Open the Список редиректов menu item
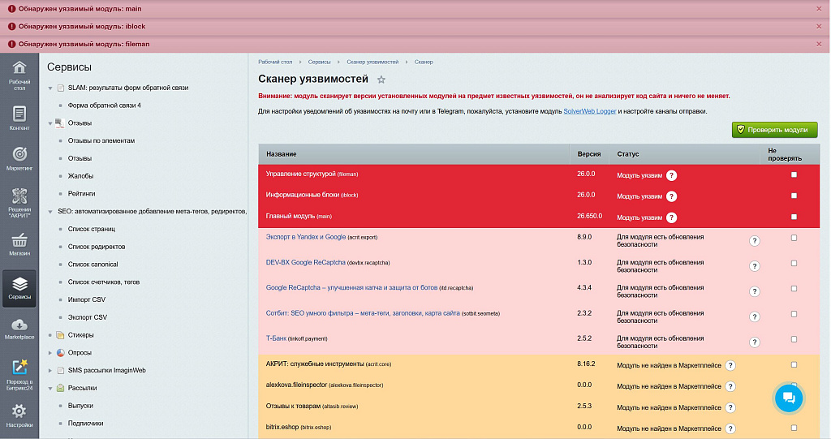This screenshot has height=439, width=831. (97, 247)
